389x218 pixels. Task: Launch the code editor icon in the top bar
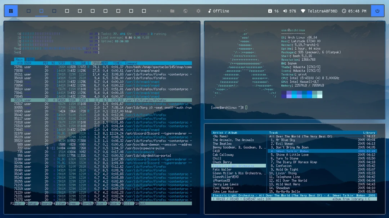(x=159, y=11)
